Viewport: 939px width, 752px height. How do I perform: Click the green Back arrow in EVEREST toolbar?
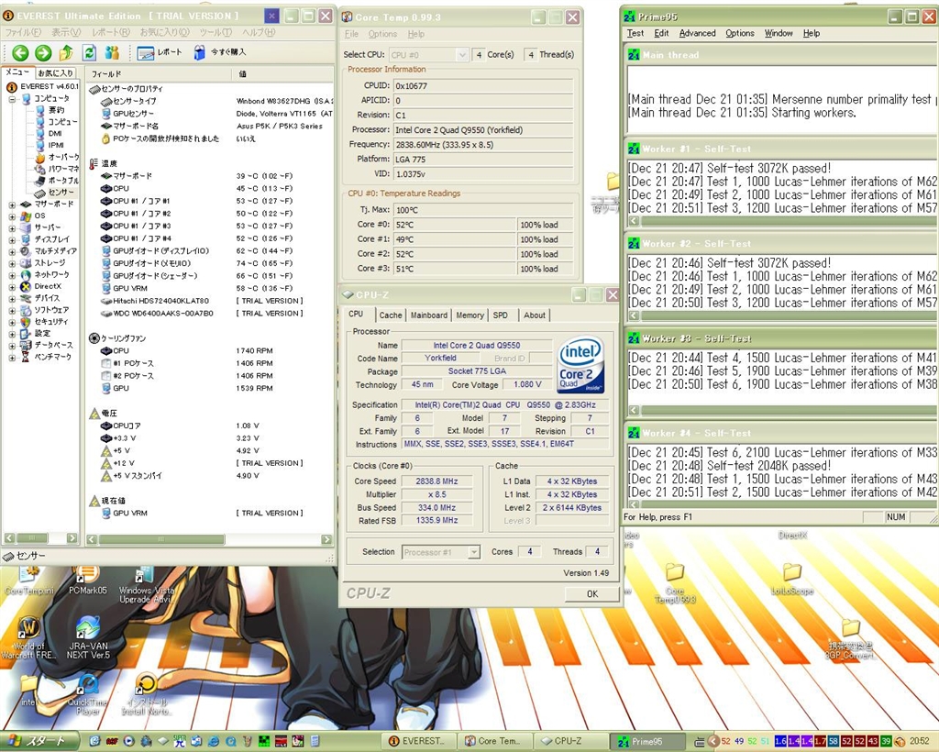(x=20, y=53)
